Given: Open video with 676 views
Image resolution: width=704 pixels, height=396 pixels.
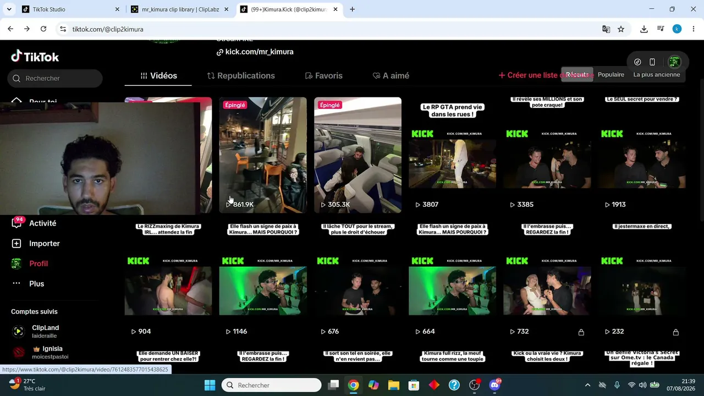Looking at the screenshot, I should (x=358, y=282).
